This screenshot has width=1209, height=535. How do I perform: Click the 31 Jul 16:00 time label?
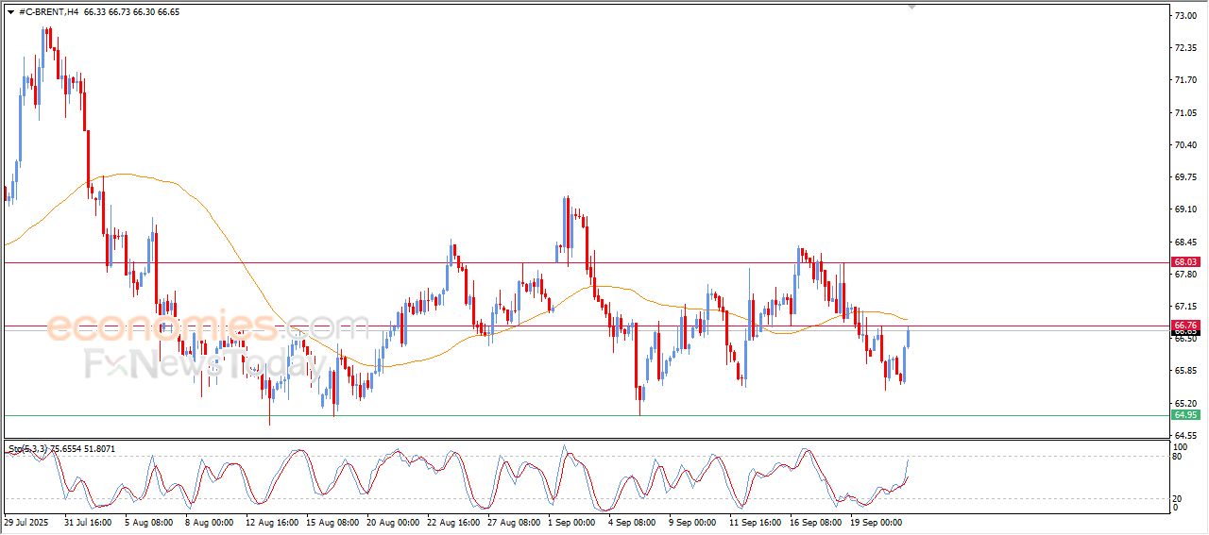point(88,521)
